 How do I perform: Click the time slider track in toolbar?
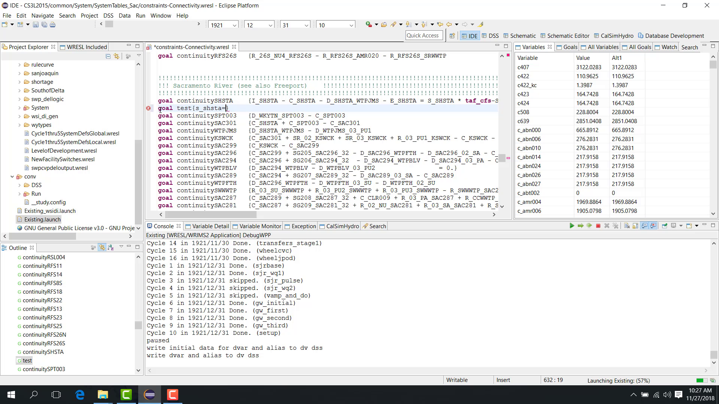point(150,24)
